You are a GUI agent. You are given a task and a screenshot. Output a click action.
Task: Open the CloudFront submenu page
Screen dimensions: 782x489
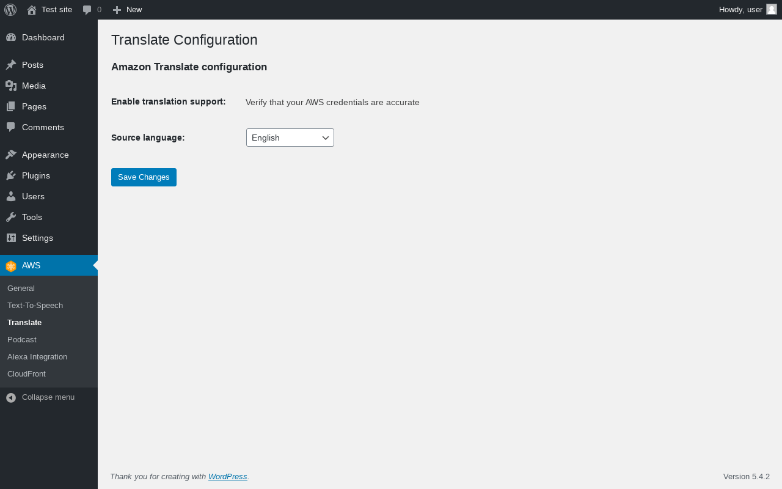26,373
